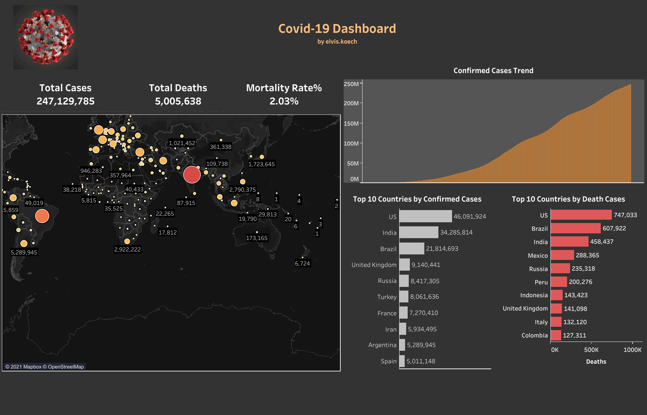Click the 1,723,645 label near Japan
Image resolution: width=647 pixels, height=415 pixels.
pyautogui.click(x=261, y=164)
